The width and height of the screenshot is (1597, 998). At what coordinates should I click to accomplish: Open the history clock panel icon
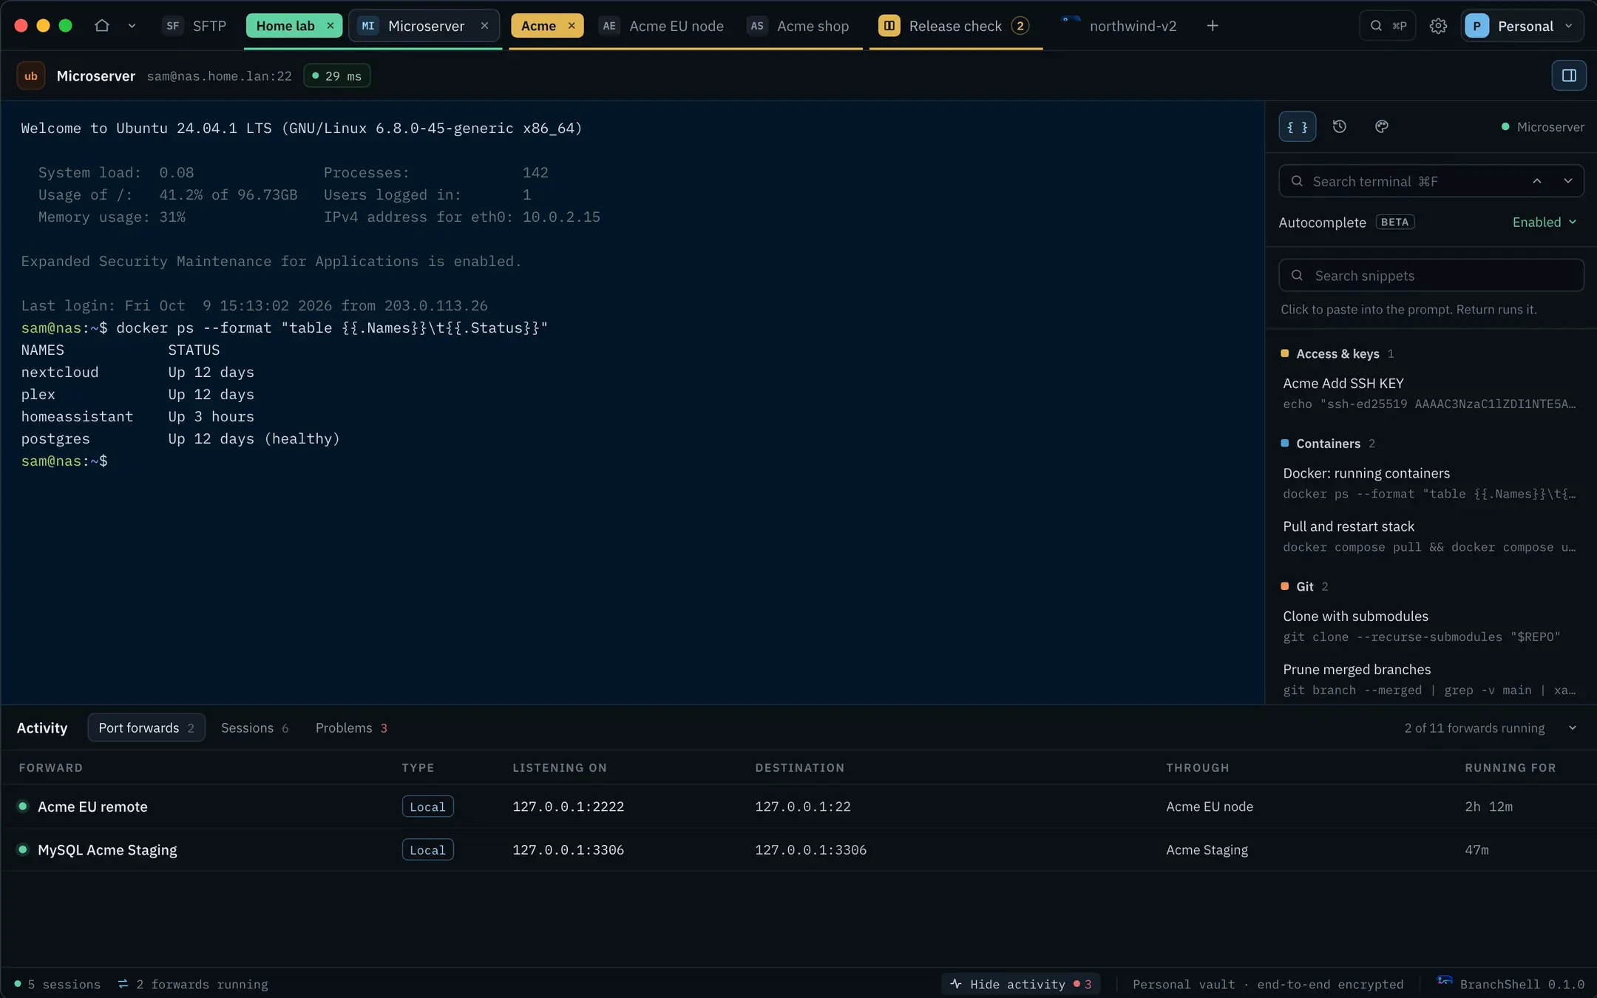[1340, 127]
